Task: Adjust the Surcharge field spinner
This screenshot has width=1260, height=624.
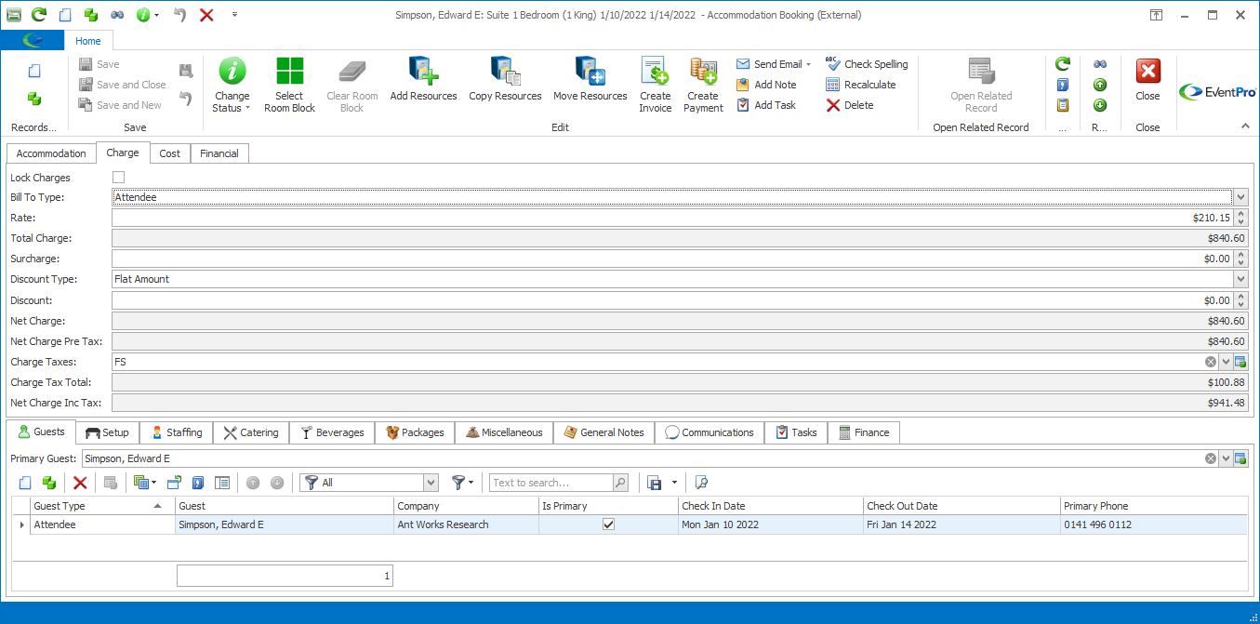Action: [1240, 259]
